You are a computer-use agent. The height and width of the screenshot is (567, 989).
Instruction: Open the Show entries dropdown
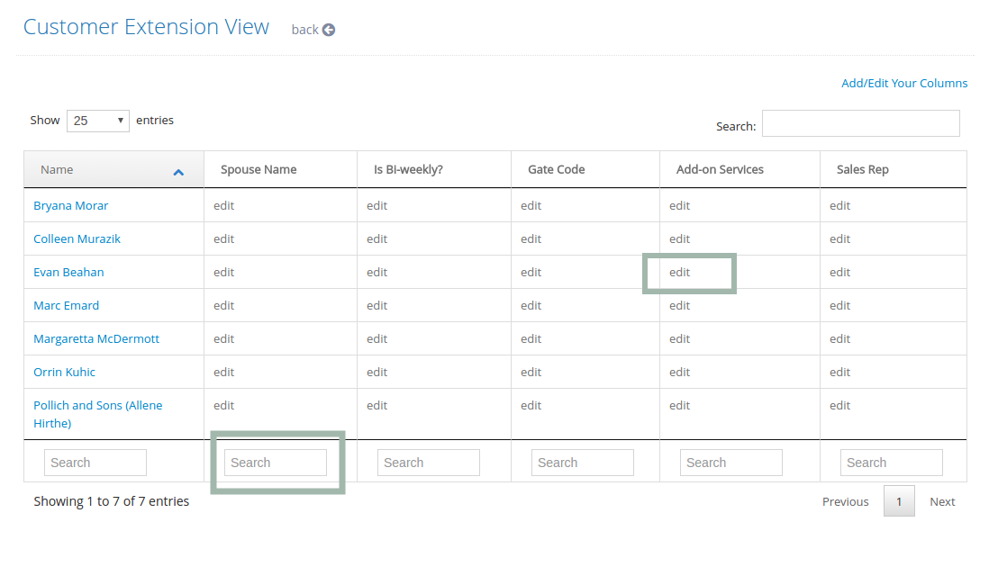click(x=98, y=121)
